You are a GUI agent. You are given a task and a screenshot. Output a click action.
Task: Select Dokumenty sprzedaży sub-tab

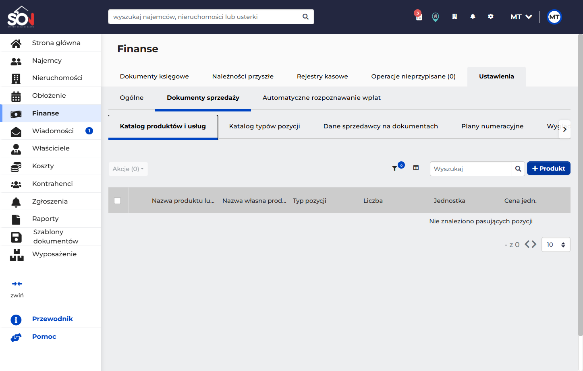coord(203,98)
